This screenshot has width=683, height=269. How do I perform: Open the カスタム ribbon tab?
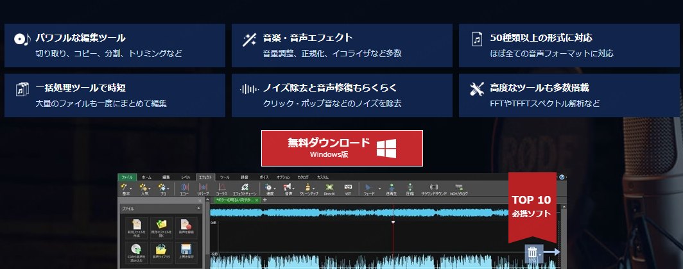click(x=323, y=177)
